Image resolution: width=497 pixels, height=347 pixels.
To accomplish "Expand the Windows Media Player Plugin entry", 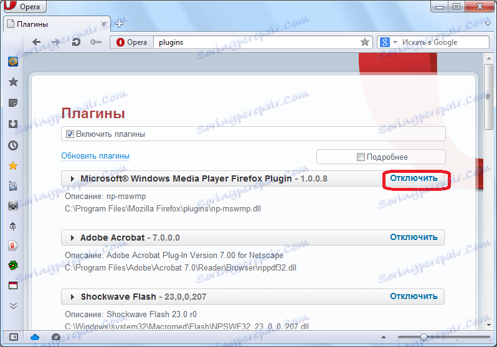I will 73,178.
